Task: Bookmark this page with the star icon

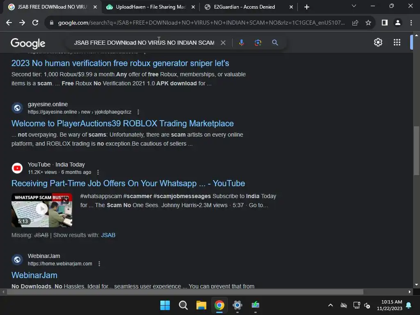Action: point(368,23)
